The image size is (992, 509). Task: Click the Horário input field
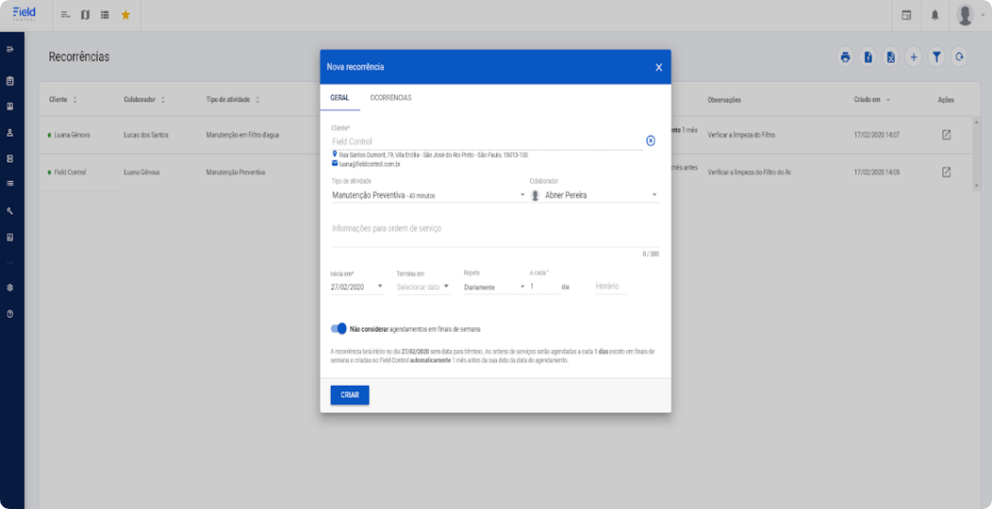[x=610, y=287]
